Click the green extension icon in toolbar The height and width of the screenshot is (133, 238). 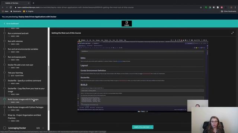[206, 7]
